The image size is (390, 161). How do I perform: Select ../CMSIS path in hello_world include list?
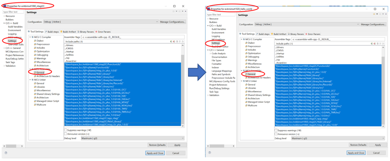coord(279,50)
